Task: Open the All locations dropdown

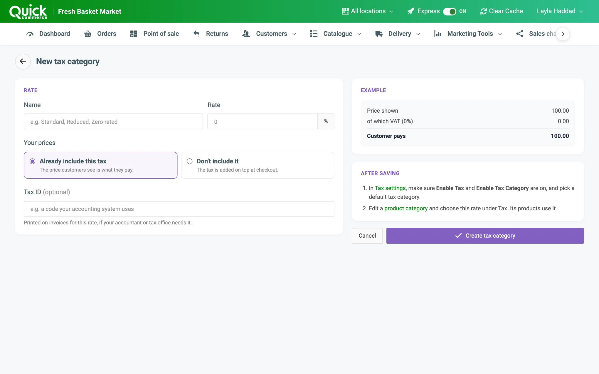Action: point(368,11)
